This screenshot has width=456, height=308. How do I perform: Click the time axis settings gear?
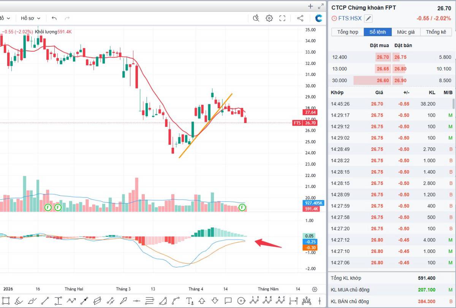314,289
